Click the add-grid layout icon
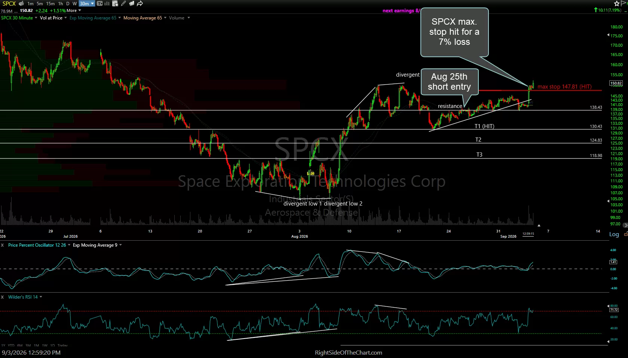This screenshot has height=358, width=628. click(x=115, y=4)
